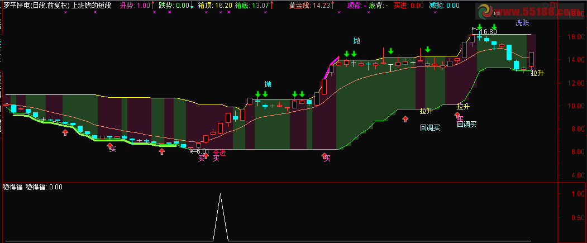This screenshot has width=587, height=243.
Task: Click the 洗跌 annotation on the chart
Action: tap(522, 22)
